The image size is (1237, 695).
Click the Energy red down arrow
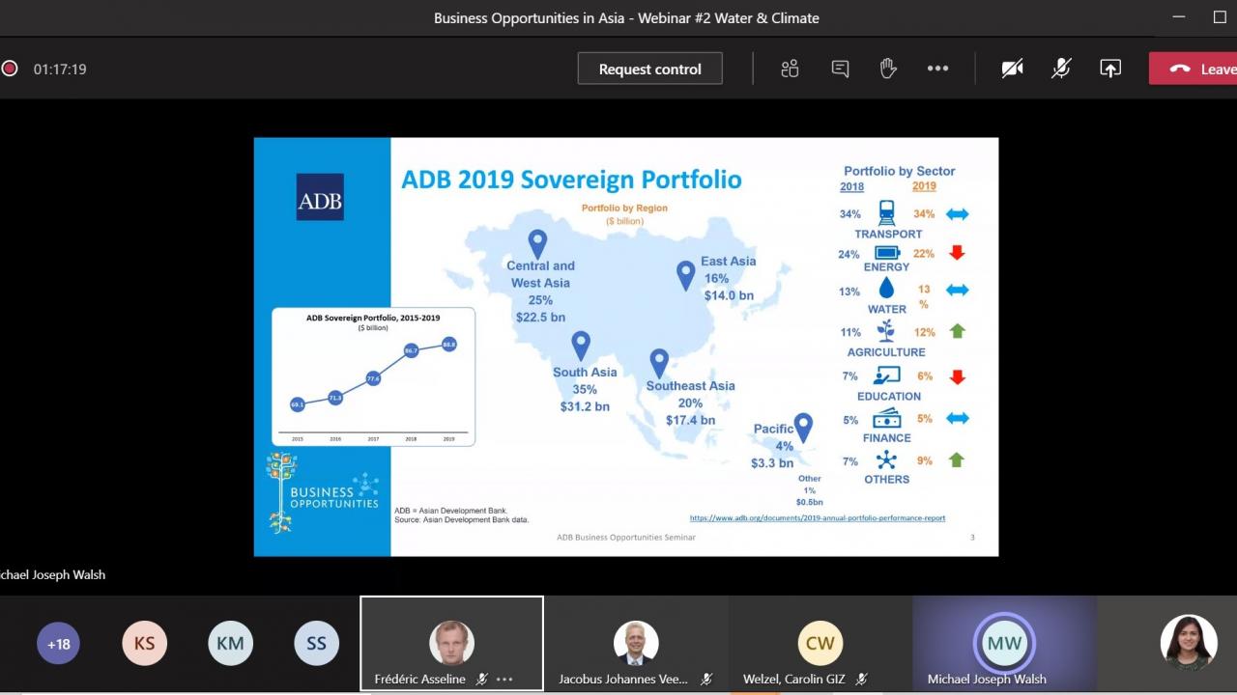(957, 253)
